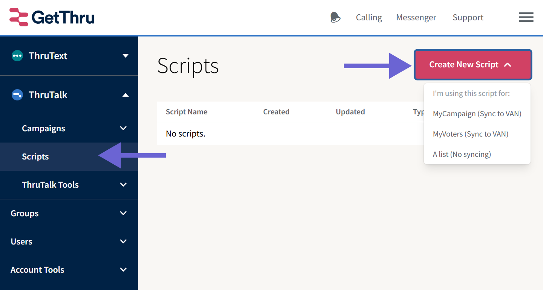This screenshot has width=543, height=290.
Task: Expand the ThruText section arrow
Action: (126, 56)
